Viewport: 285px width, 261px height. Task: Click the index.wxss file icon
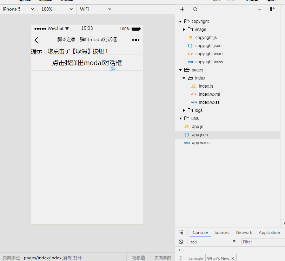(x=194, y=102)
